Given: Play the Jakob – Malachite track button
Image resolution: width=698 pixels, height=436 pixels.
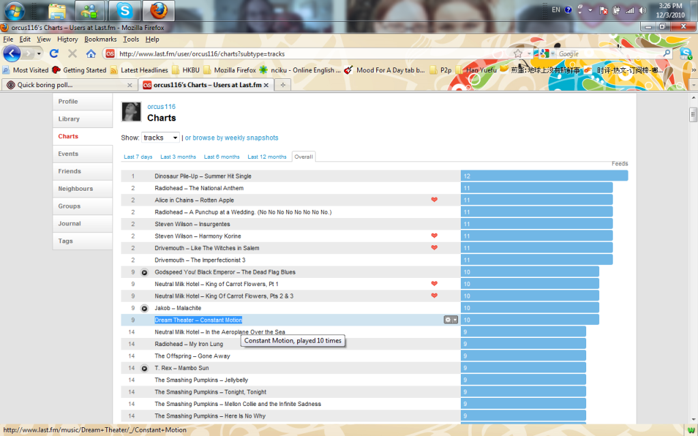Looking at the screenshot, I should 145,309.
